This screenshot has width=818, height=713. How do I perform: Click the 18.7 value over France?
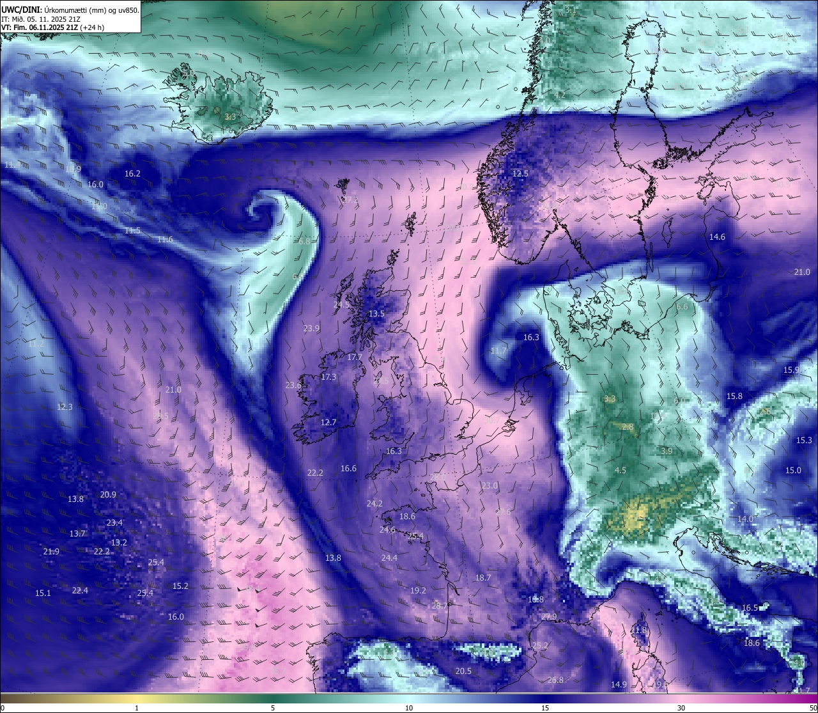point(483,578)
